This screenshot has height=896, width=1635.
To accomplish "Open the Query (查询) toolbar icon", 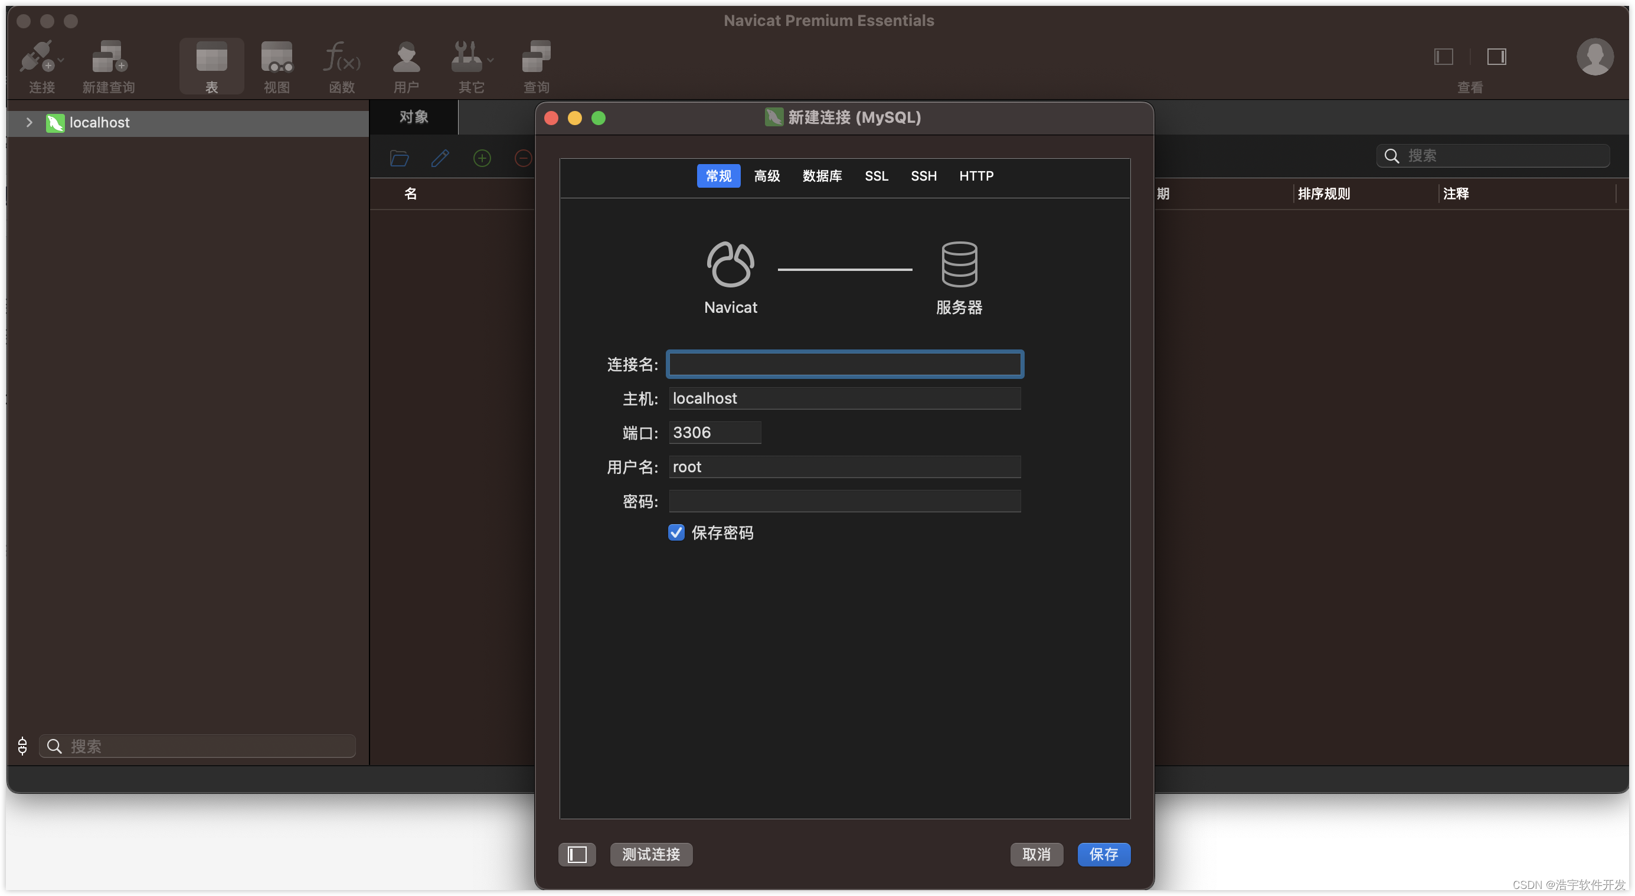I will coord(537,58).
